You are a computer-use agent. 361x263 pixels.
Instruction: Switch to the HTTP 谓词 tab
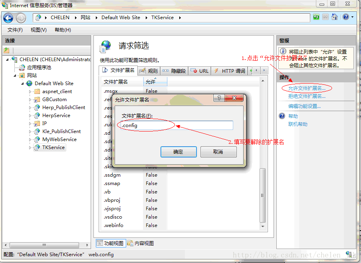[229, 71]
